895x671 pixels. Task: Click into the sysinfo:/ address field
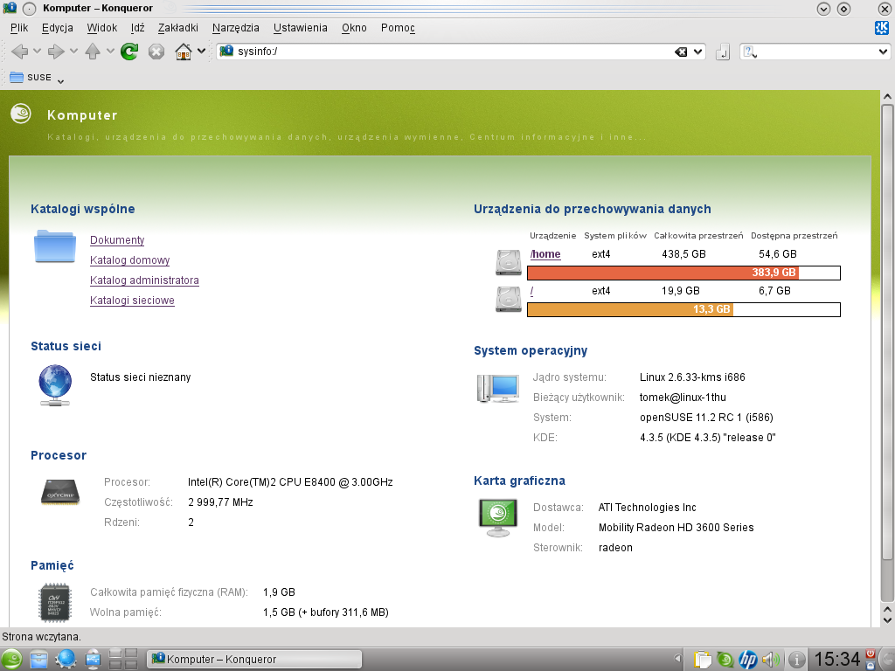[x=437, y=52]
